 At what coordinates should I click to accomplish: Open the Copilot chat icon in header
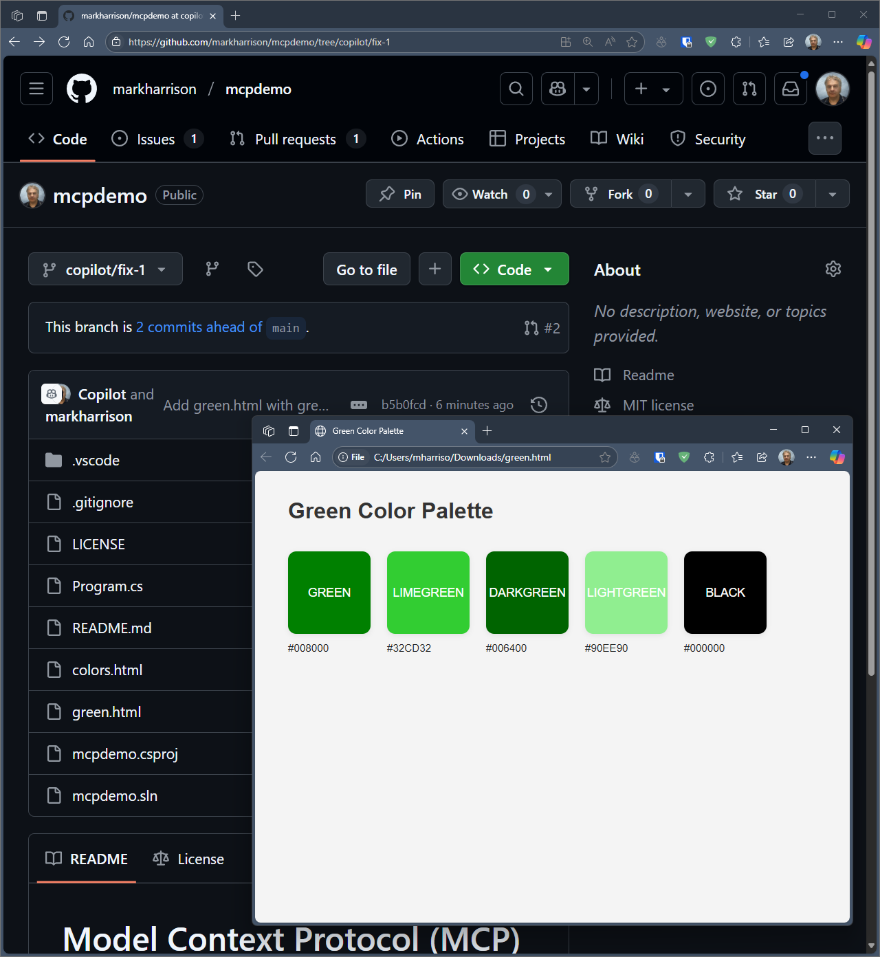click(x=558, y=89)
